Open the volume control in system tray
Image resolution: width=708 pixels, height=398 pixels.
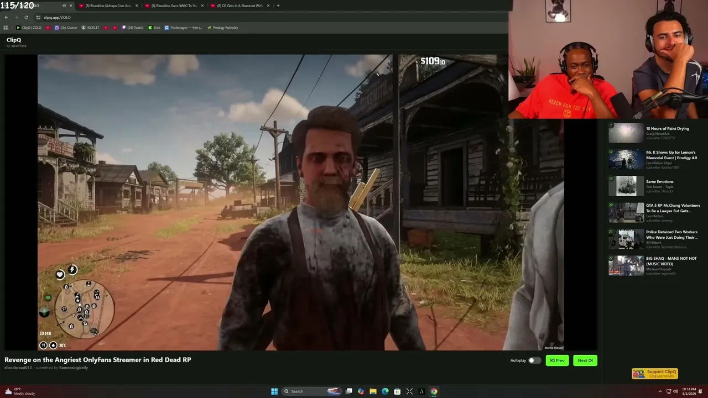pos(675,391)
